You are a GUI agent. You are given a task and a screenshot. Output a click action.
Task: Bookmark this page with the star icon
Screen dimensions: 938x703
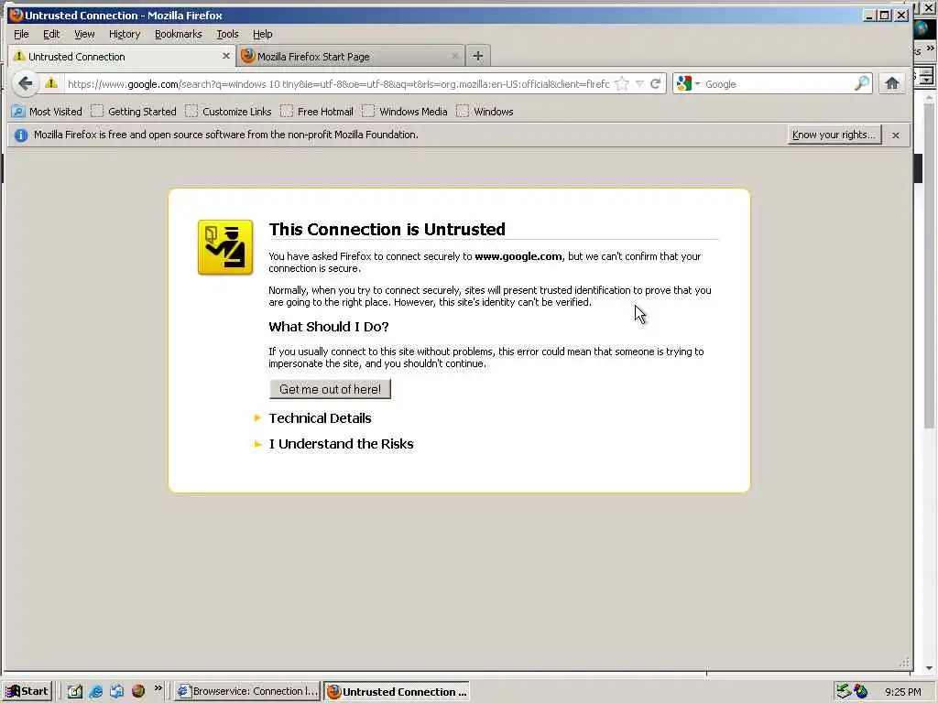[x=622, y=83]
